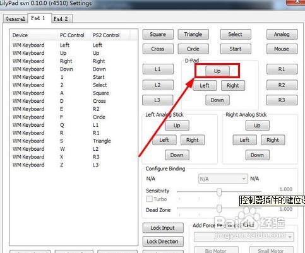Image resolution: width=305 pixels, height=253 pixels.
Task: Select the row with PC Control Up
Action: click(x=74, y=53)
